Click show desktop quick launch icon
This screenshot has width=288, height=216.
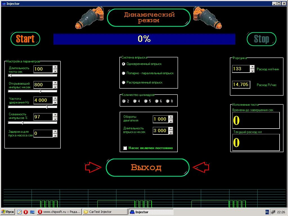coord(32,212)
